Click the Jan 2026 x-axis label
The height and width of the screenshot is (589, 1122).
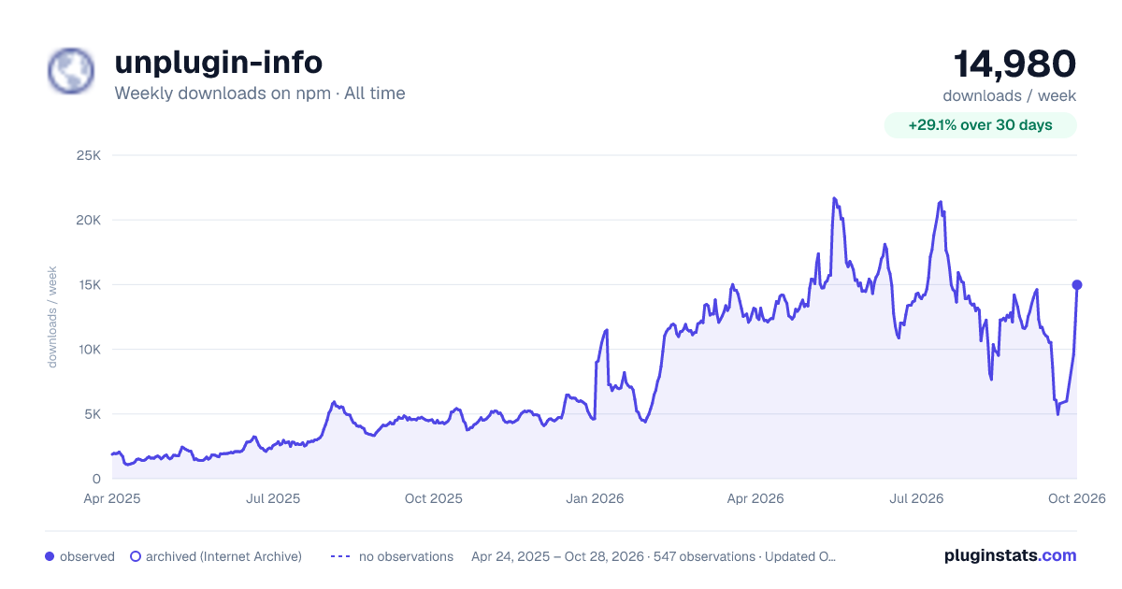pos(595,498)
